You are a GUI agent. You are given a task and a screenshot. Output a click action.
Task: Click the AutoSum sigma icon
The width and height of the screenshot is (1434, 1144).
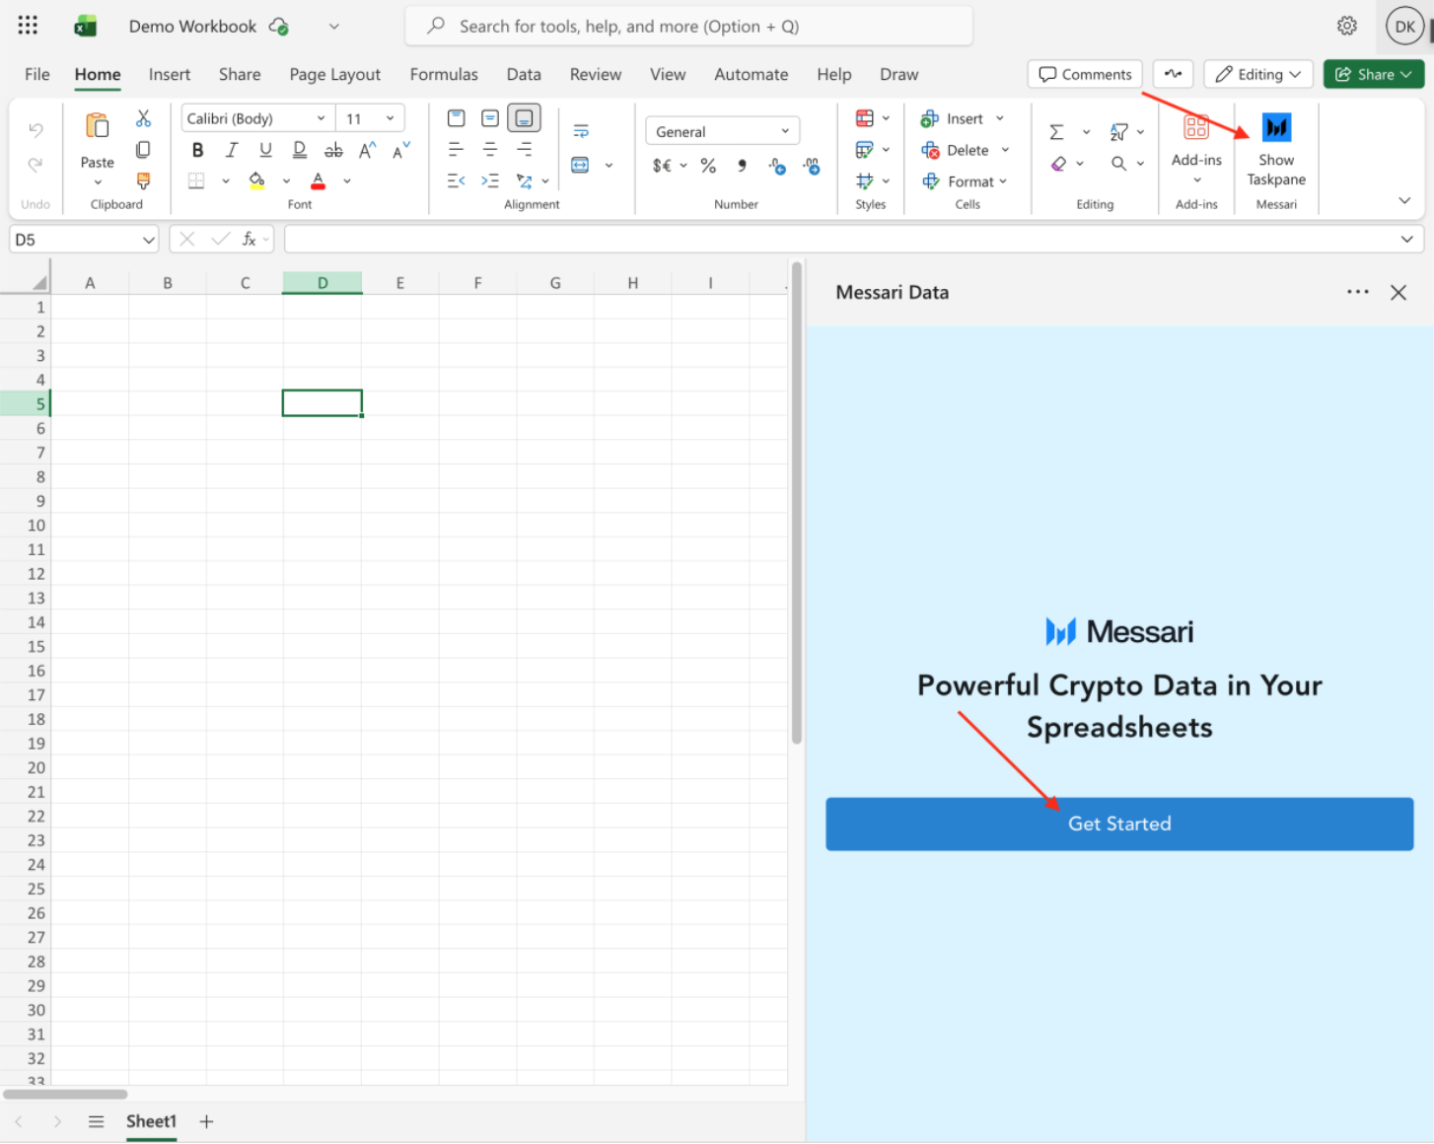point(1056,131)
